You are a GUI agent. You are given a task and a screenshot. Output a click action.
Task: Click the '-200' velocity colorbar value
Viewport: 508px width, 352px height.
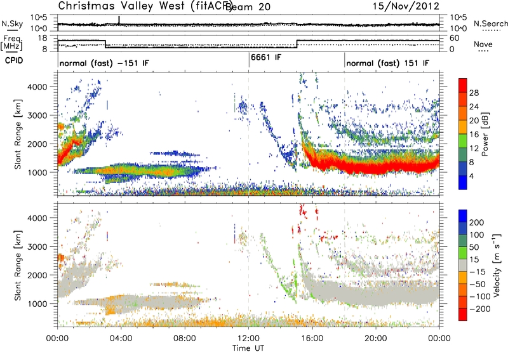(479, 309)
